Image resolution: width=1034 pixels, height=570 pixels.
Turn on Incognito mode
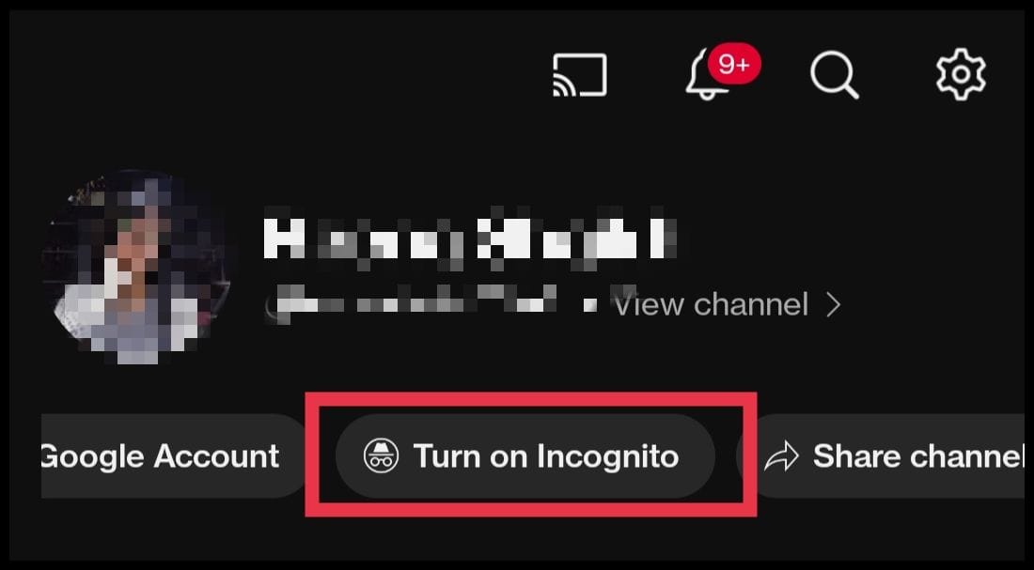525,456
